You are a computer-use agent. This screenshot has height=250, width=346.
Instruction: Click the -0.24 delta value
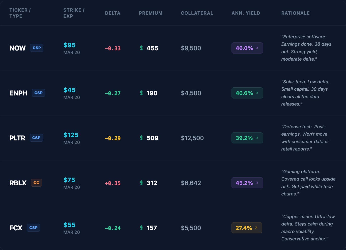point(113,228)
